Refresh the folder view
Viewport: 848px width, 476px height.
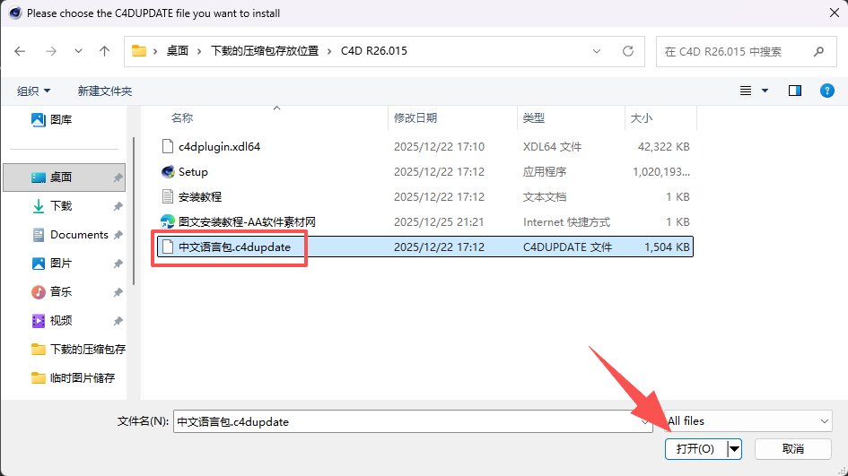(628, 51)
